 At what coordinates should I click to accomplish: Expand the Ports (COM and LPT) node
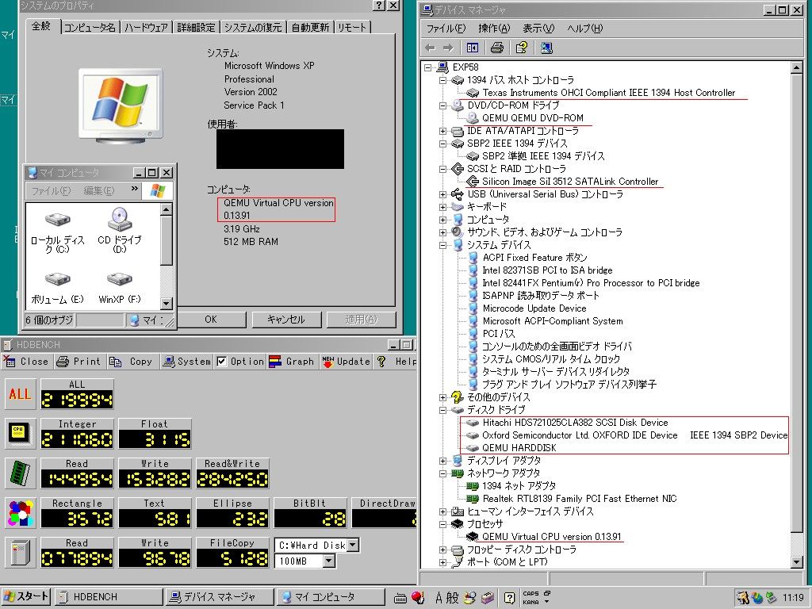pyautogui.click(x=442, y=562)
